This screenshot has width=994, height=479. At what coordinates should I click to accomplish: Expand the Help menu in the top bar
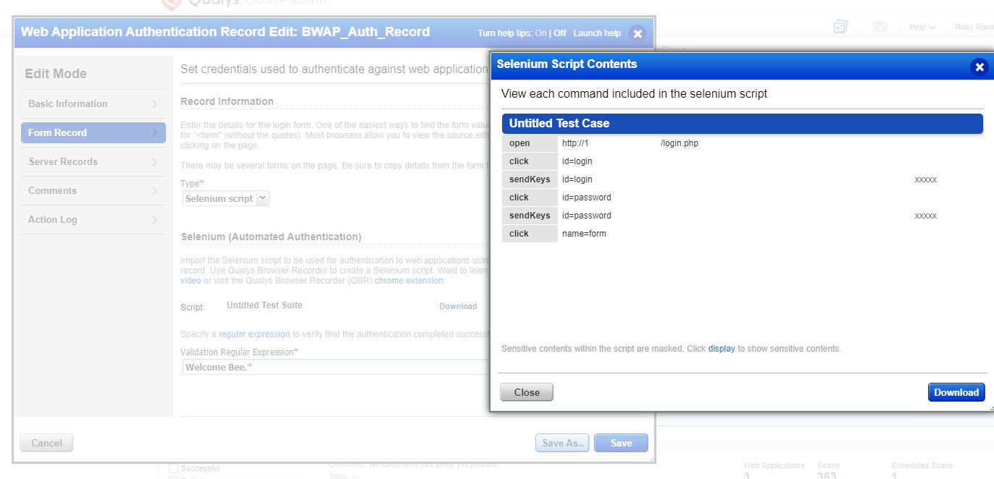pyautogui.click(x=922, y=27)
